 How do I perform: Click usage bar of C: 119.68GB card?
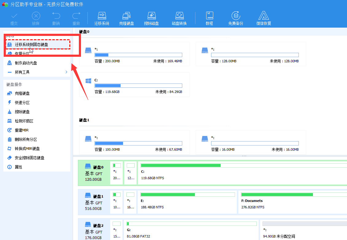(x=138, y=86)
